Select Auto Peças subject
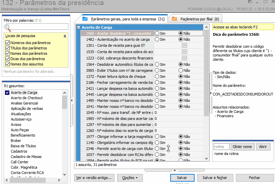This screenshot has height=184, width=275. [20, 130]
